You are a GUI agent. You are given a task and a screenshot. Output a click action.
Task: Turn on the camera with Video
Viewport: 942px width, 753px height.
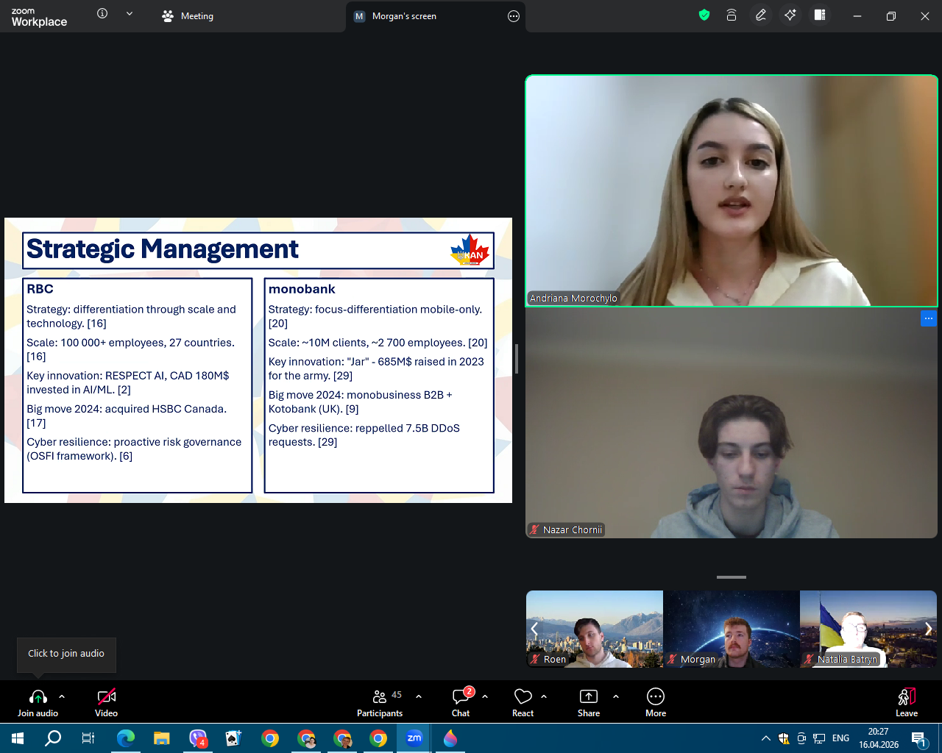(107, 697)
